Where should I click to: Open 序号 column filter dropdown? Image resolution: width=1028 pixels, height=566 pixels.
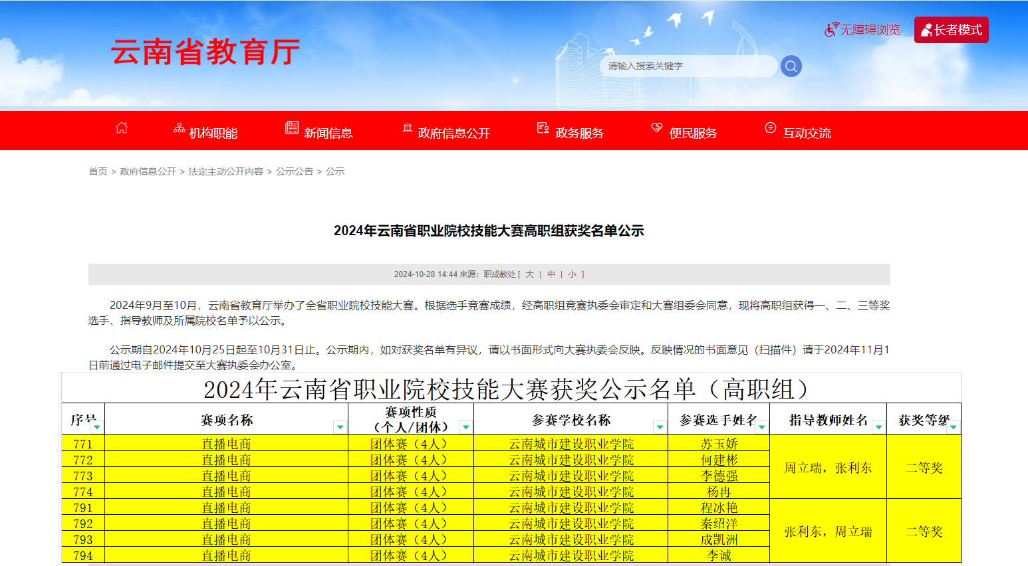(x=97, y=427)
